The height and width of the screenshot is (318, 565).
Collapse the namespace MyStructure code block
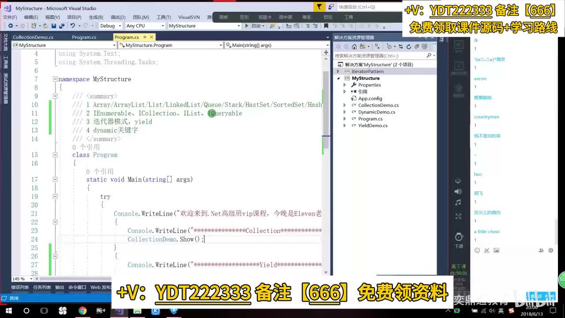55,79
